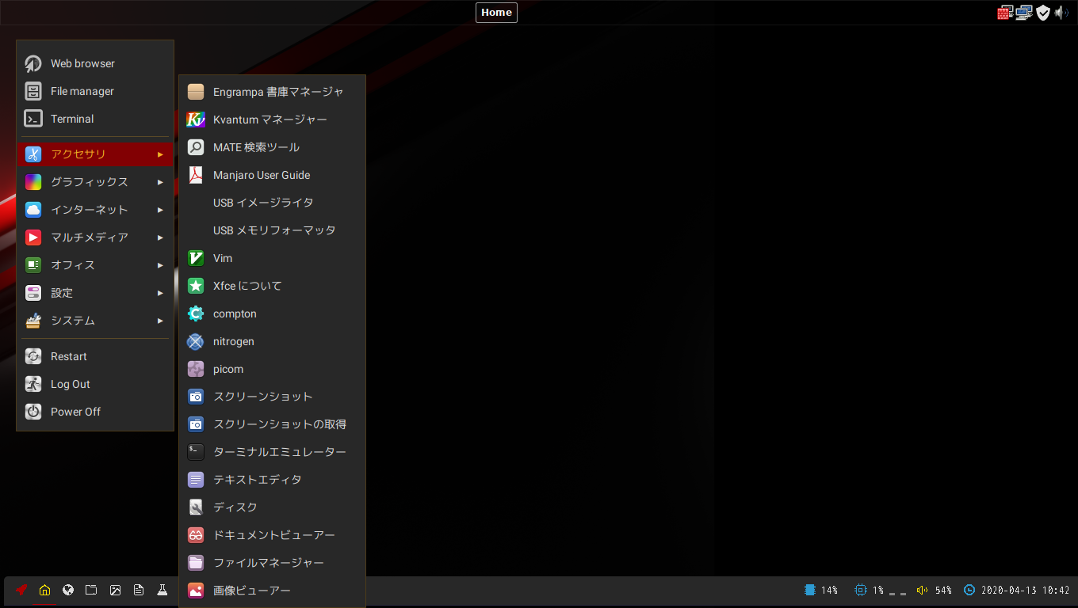
Task: Open the Manjaro User Guide PDF
Action: [x=272, y=175]
